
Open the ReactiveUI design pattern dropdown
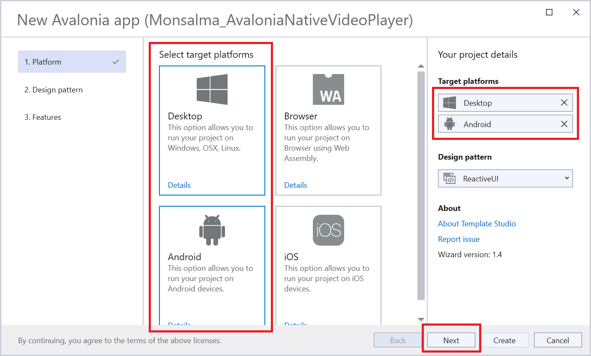tap(505, 178)
